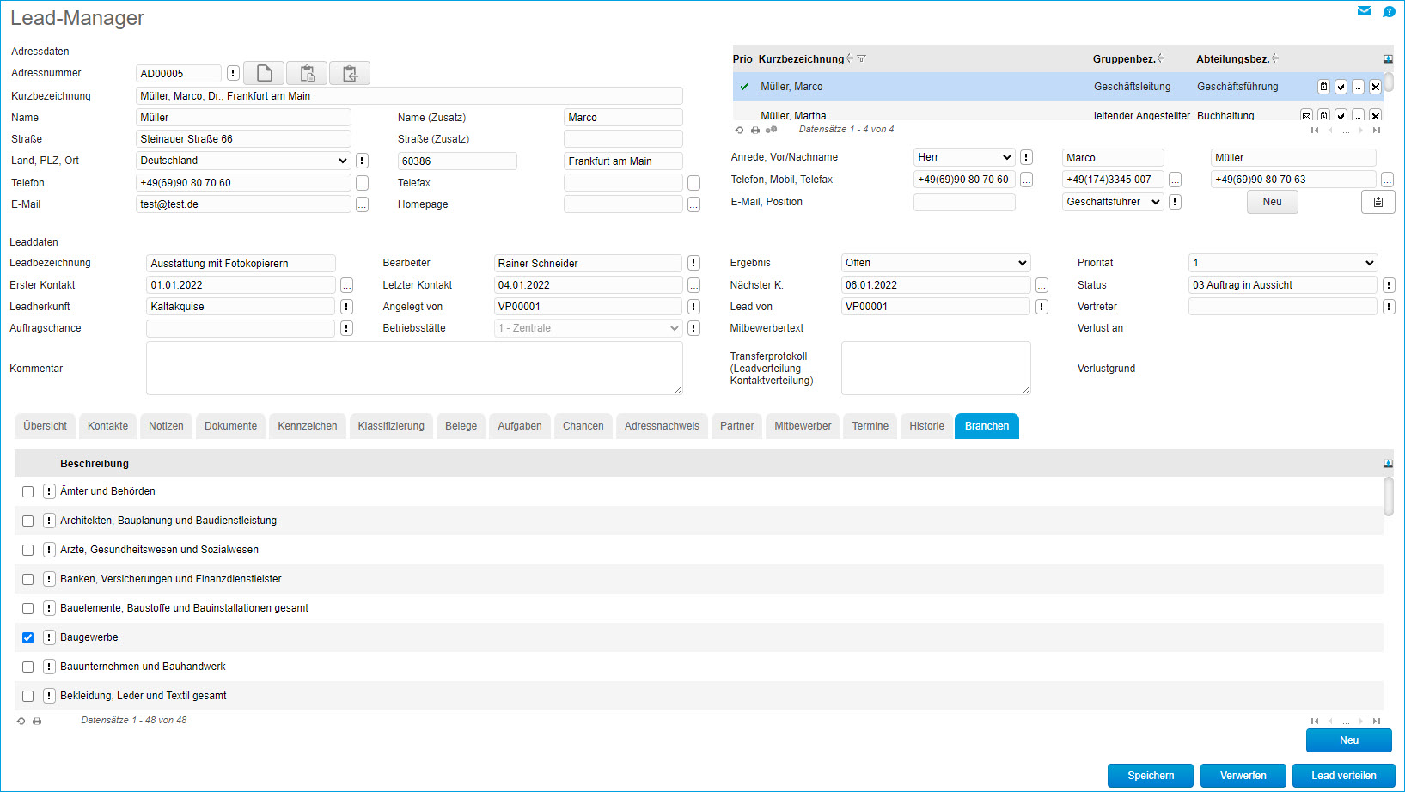Click the Branchen list vertical scrollbar
Image resolution: width=1405 pixels, height=792 pixels.
click(1388, 497)
